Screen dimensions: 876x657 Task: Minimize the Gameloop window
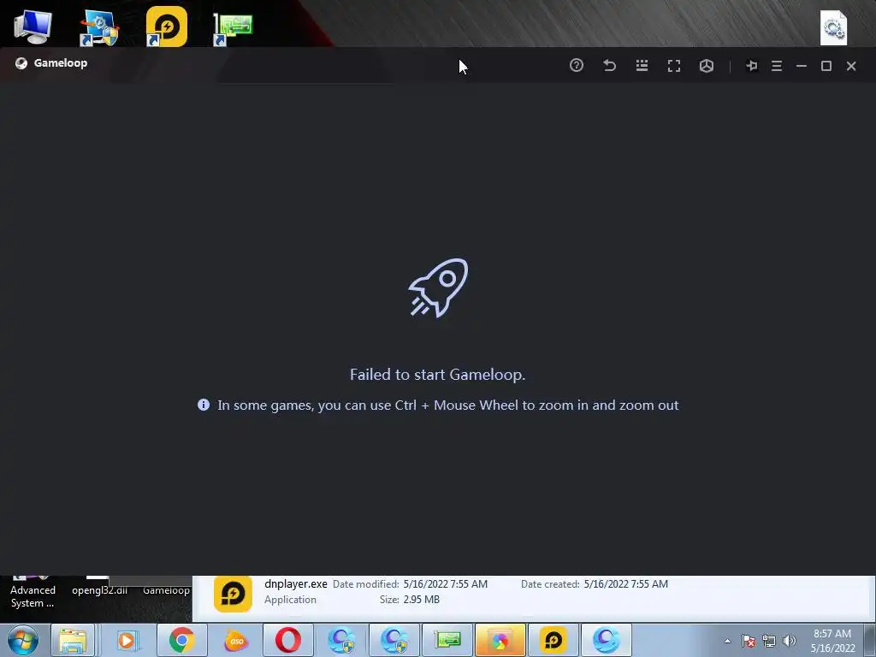[x=801, y=66]
